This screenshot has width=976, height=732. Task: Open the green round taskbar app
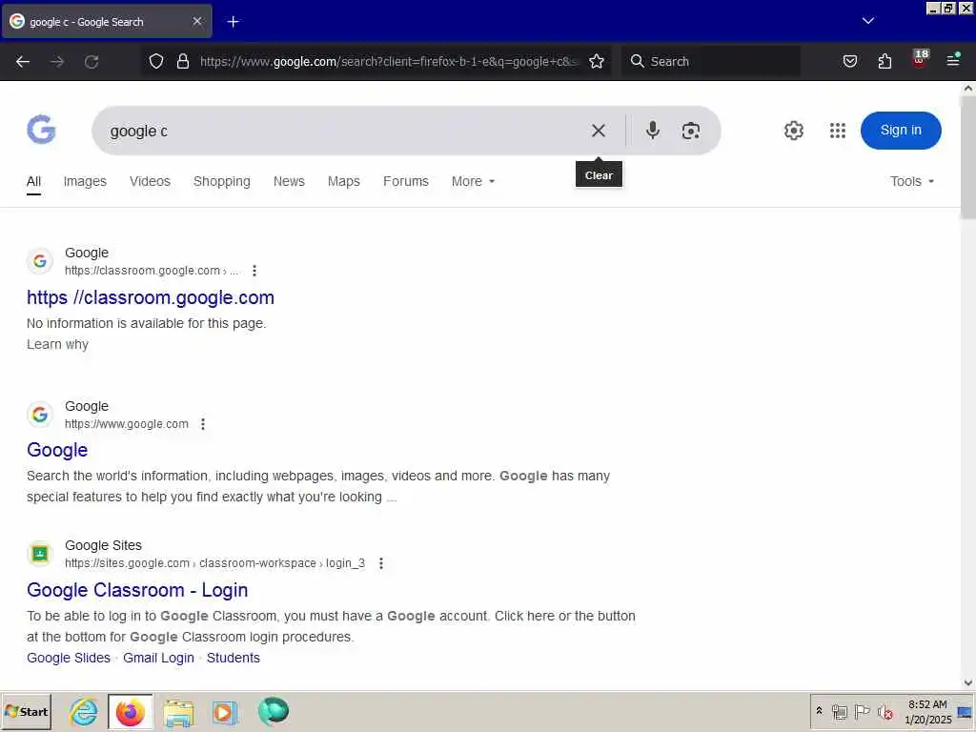tap(274, 711)
